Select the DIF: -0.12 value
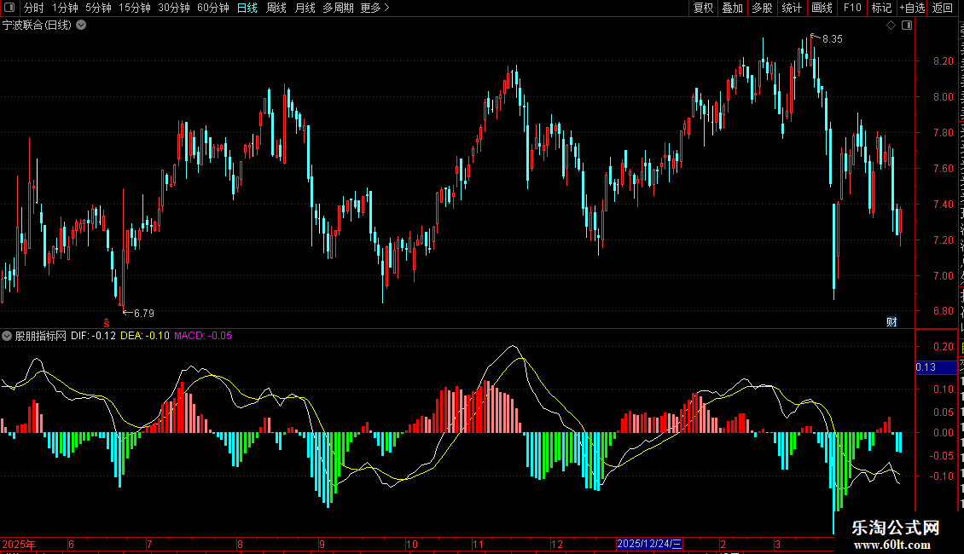This screenshot has width=964, height=554. pyautogui.click(x=94, y=336)
